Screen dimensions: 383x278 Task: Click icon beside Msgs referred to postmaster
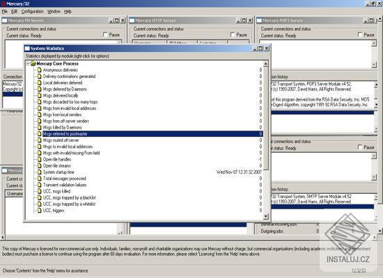point(39,133)
